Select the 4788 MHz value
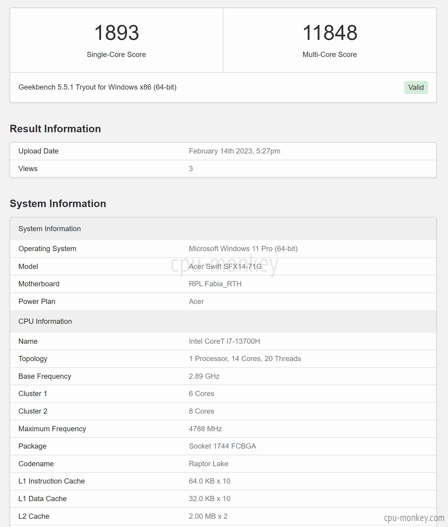Viewport: 448px width, 527px height. (x=205, y=429)
